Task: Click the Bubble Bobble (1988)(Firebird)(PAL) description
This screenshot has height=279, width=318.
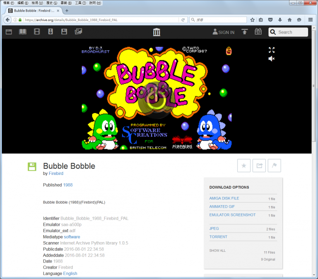Action: coord(74,202)
